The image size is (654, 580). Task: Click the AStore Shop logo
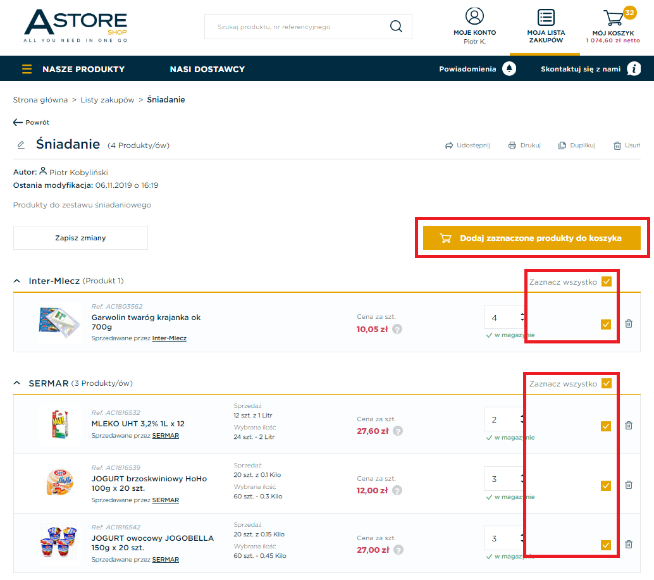[x=75, y=25]
